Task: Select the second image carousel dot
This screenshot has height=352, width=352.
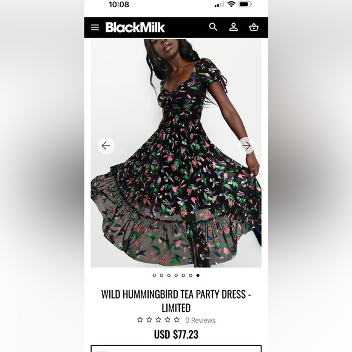Action: click(161, 276)
